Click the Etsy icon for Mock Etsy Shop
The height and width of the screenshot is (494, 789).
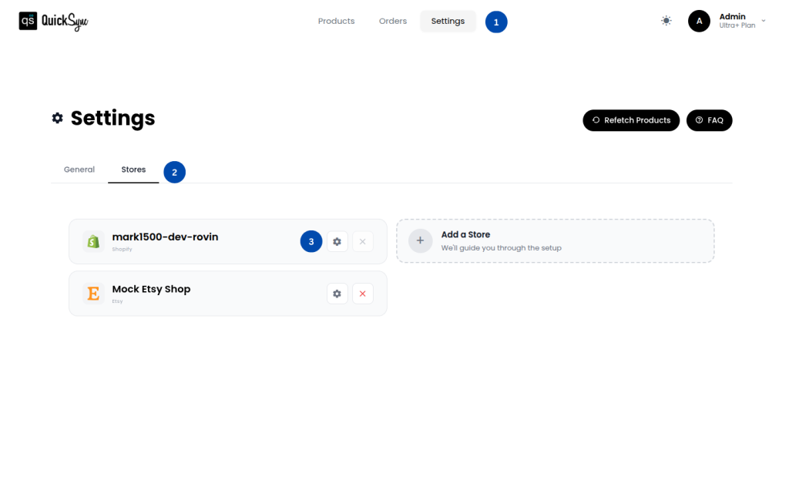pos(92,294)
